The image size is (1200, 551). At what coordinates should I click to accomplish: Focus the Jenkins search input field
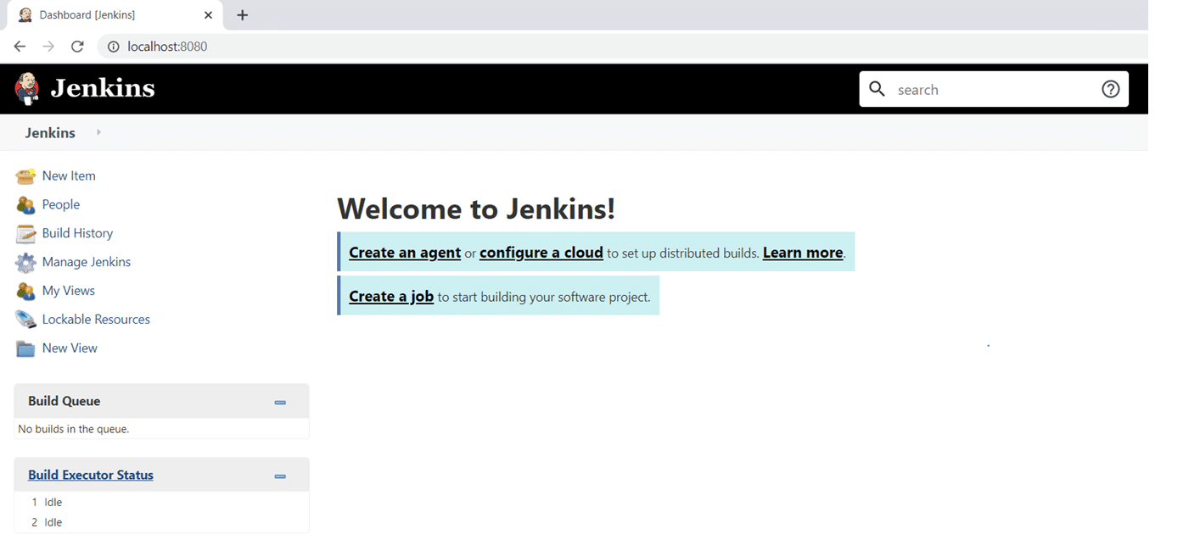point(994,89)
